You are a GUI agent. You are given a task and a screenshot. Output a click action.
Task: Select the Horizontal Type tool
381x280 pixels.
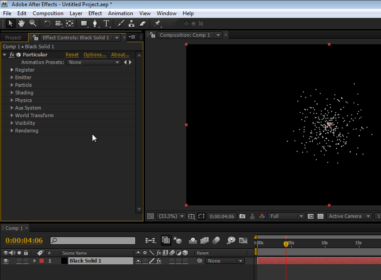pyautogui.click(x=106, y=24)
